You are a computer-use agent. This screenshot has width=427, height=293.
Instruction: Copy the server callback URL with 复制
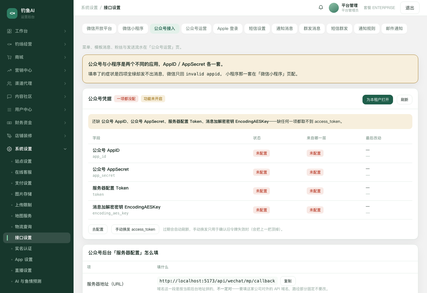288,281
